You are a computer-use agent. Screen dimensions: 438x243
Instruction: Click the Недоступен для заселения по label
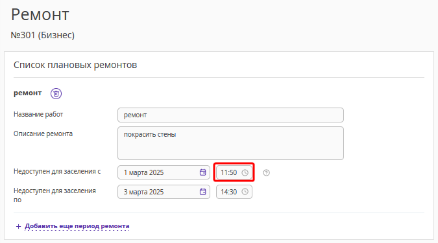[55, 195]
